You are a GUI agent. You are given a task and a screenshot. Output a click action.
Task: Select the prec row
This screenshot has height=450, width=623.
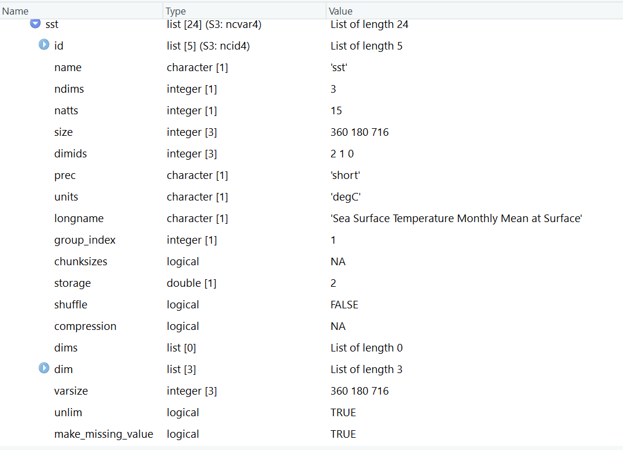tap(65, 175)
